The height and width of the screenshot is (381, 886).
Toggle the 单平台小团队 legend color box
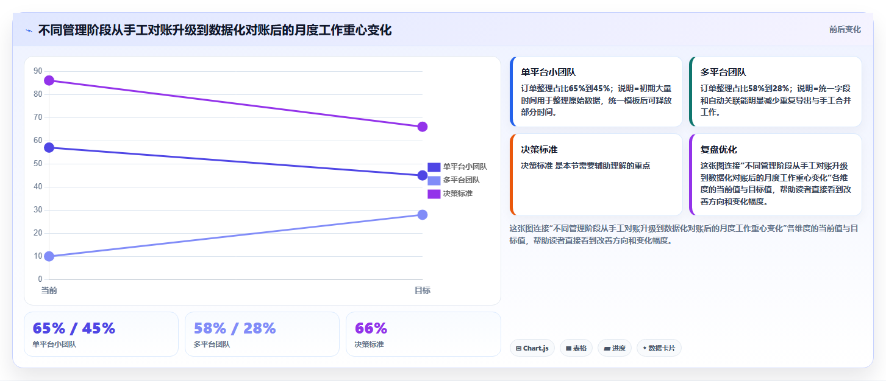click(434, 167)
